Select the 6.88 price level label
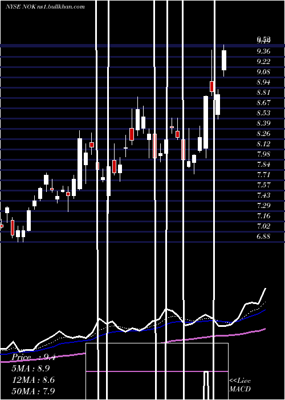This screenshot has width=285, height=400. [263, 236]
